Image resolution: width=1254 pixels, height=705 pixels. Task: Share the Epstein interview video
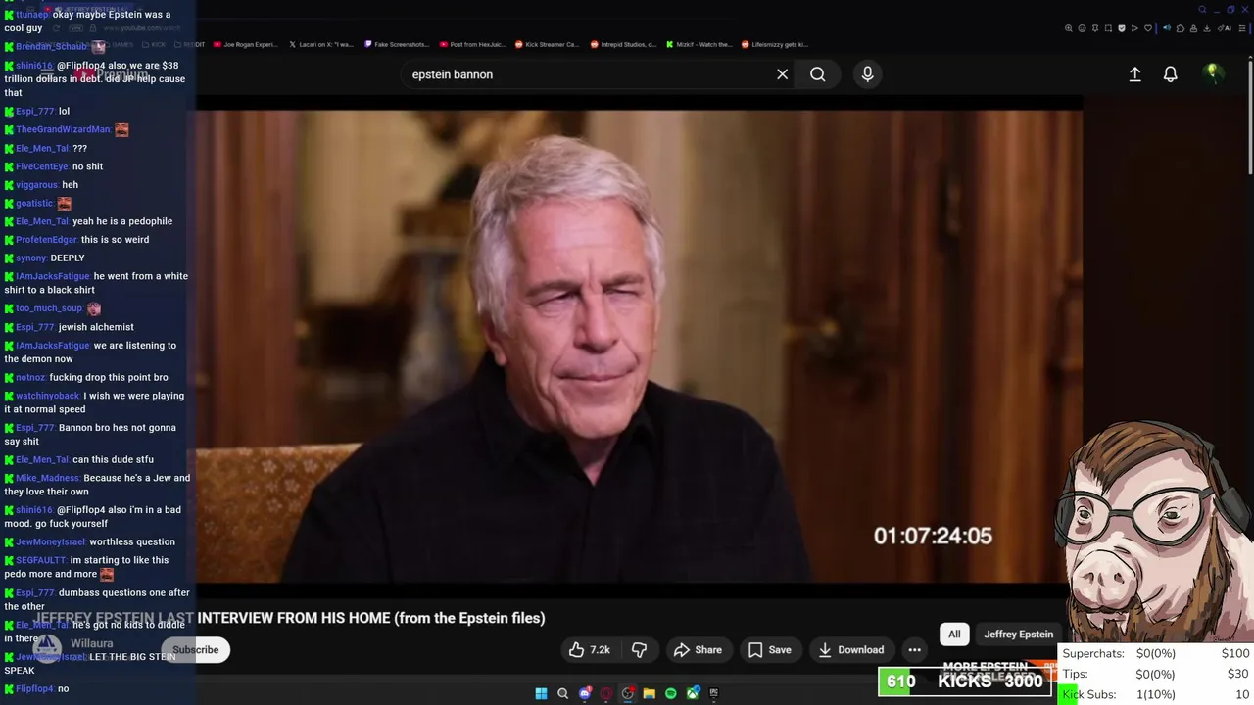point(698,649)
